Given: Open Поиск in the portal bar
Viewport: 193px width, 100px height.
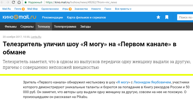Looking at the screenshot, I should (x=108, y=9).
